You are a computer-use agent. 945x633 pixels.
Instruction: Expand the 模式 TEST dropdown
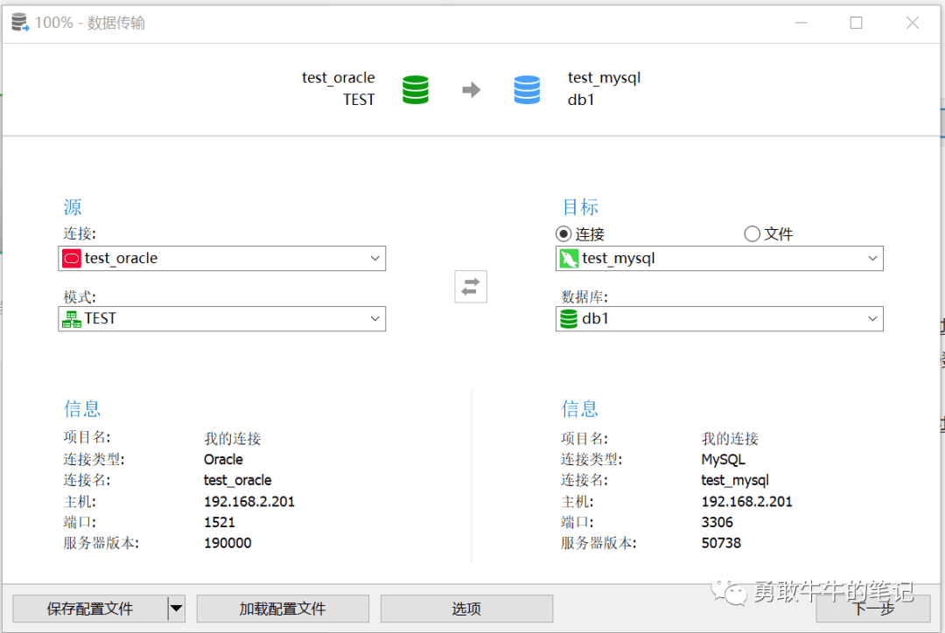tap(374, 319)
